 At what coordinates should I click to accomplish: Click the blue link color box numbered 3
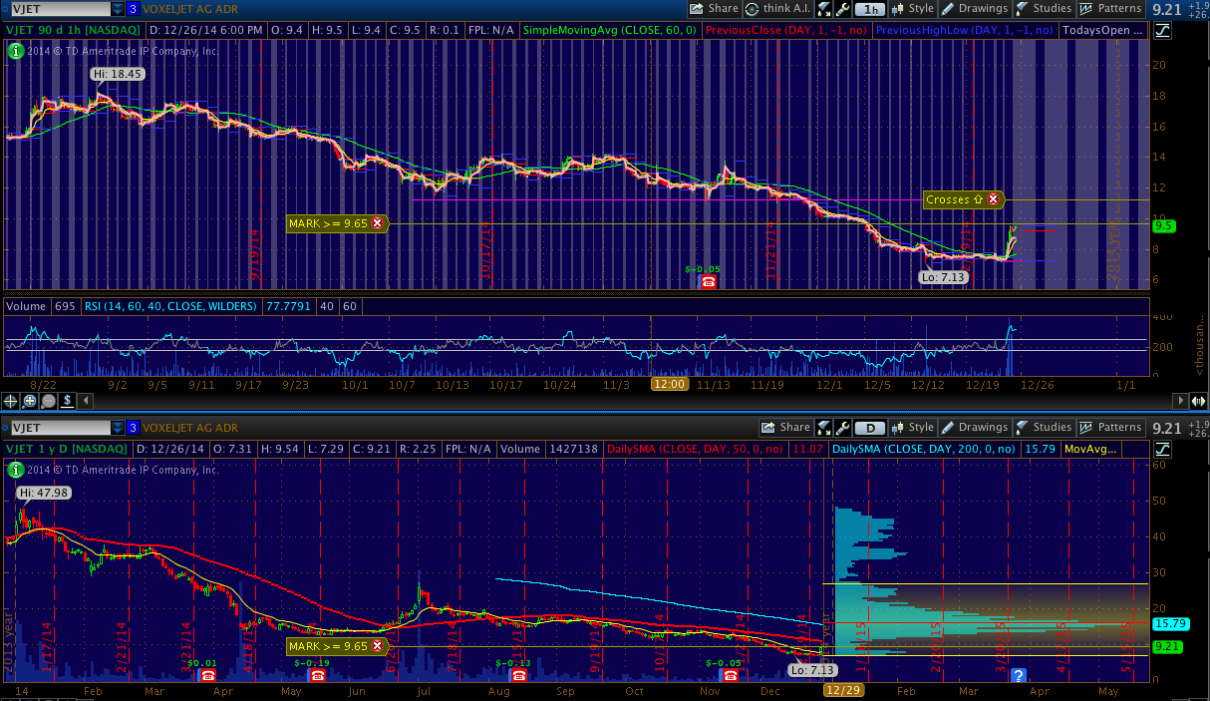click(x=133, y=9)
